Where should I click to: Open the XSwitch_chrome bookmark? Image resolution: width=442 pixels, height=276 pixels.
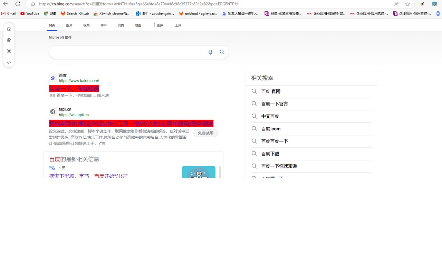112,13
